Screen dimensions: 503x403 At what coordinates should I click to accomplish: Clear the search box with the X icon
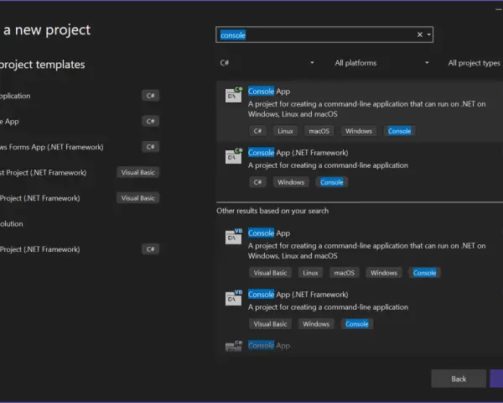click(x=420, y=34)
